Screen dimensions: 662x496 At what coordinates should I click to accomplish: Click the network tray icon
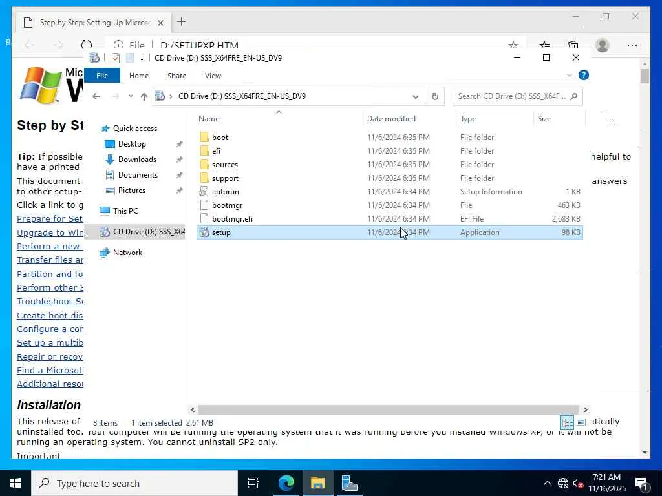563,483
